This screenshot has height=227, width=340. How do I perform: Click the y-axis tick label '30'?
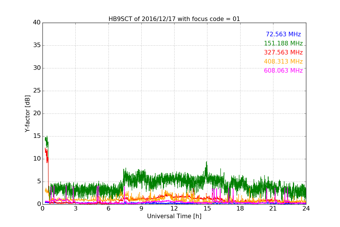click(37, 68)
